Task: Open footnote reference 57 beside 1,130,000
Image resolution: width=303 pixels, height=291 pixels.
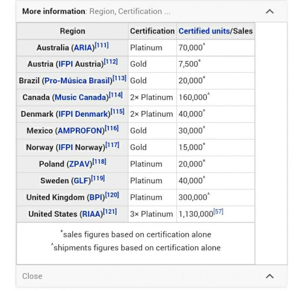Action: pyautogui.click(x=218, y=212)
